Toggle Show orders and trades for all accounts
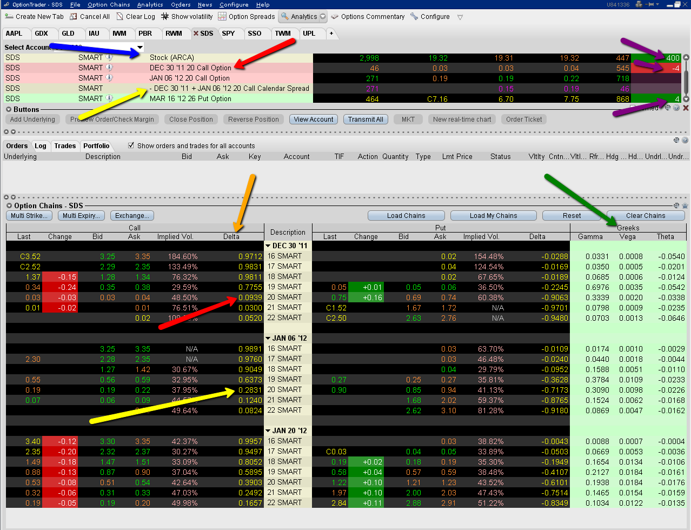Image resolution: width=691 pixels, height=530 pixels. pos(131,145)
